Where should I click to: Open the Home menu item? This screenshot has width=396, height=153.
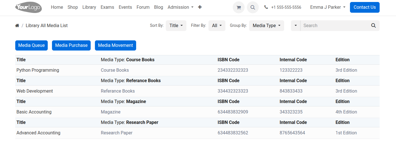pos(57,7)
